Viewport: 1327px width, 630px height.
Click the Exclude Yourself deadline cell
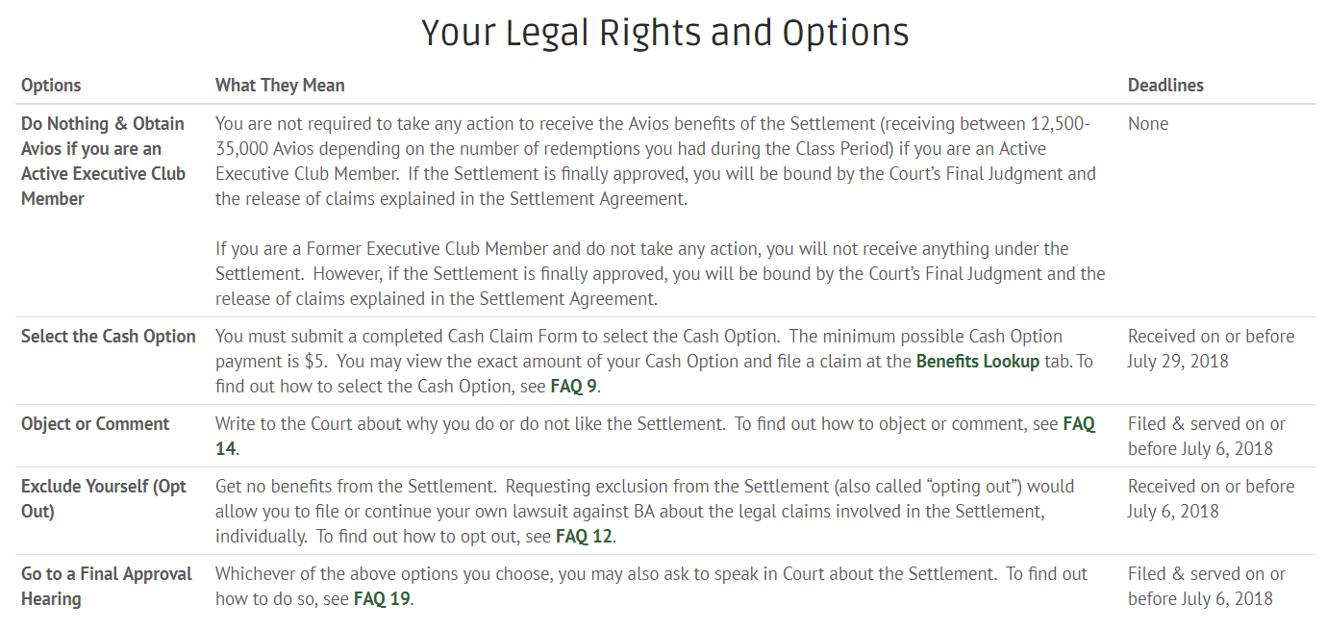tap(1212, 499)
